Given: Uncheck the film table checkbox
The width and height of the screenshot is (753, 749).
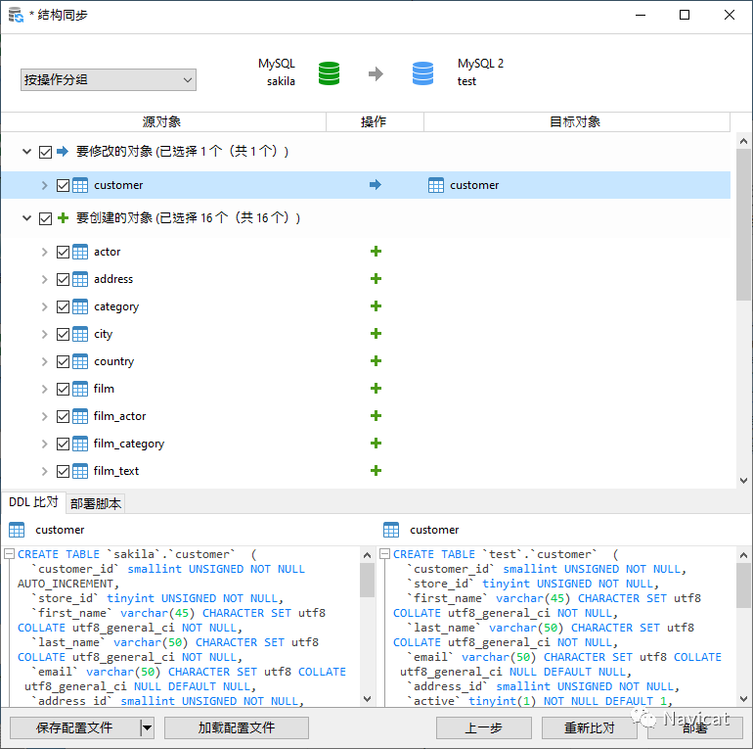Looking at the screenshot, I should [63, 389].
